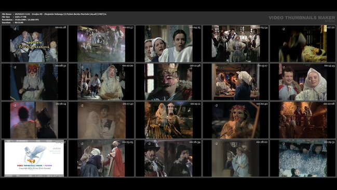Select the frame captured at 00:02:57
Image resolution: width=337 pixels, height=190 pixels.
click(101, 44)
